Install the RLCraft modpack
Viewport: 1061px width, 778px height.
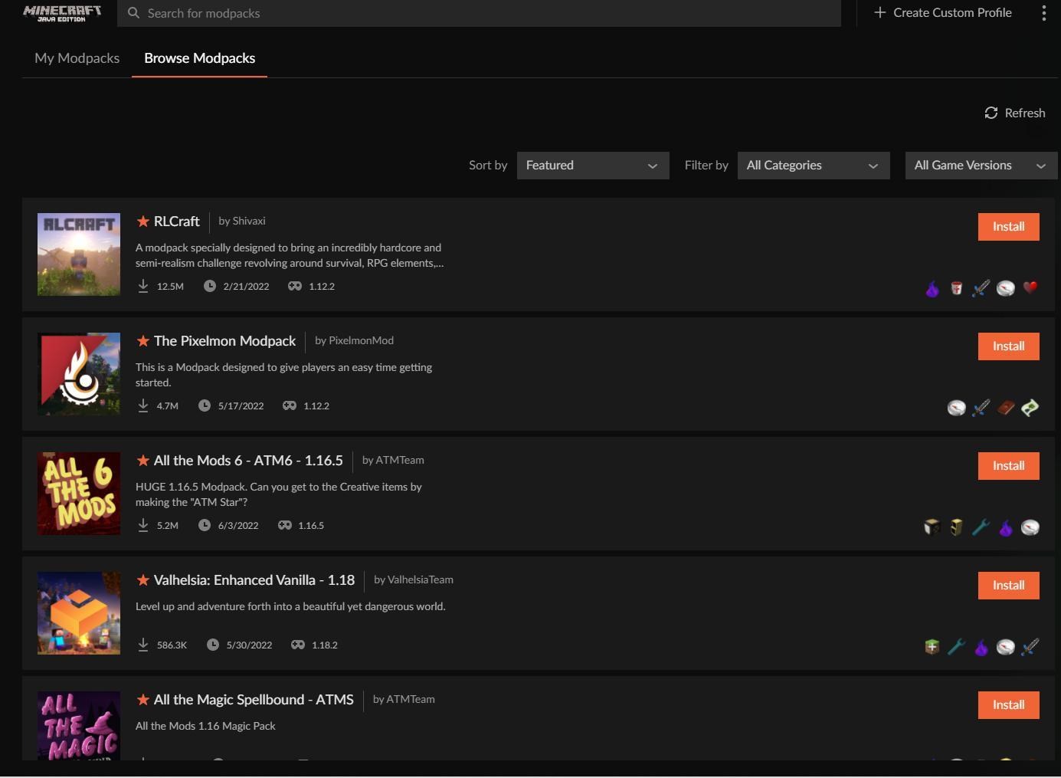point(1008,227)
